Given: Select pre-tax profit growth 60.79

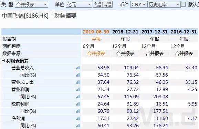Looking at the screenshot, I should pos(103,111).
